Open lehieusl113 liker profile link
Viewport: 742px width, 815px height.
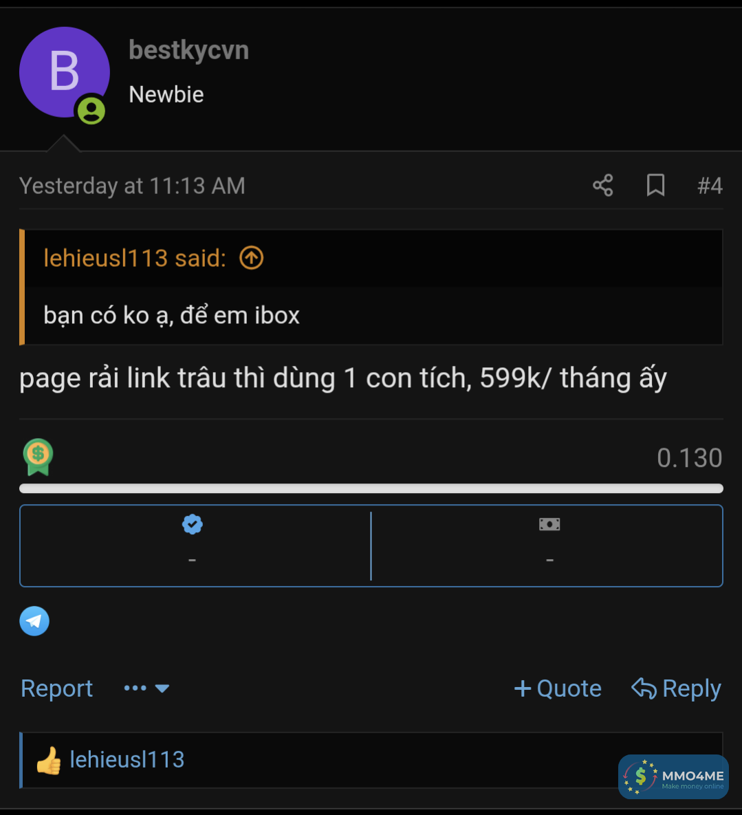[x=127, y=759]
